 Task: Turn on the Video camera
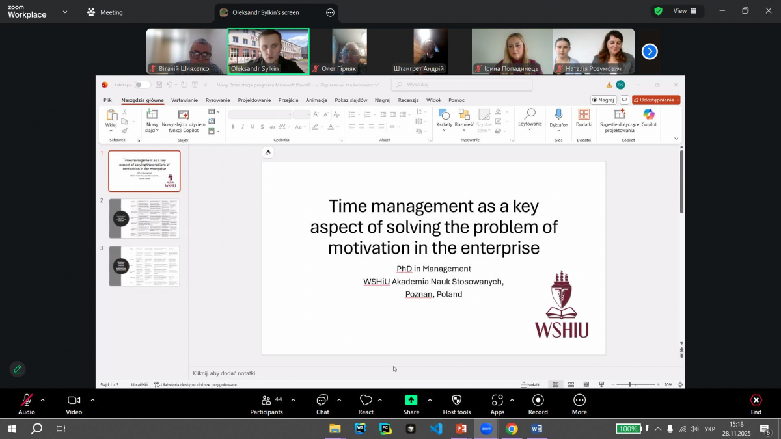point(74,400)
